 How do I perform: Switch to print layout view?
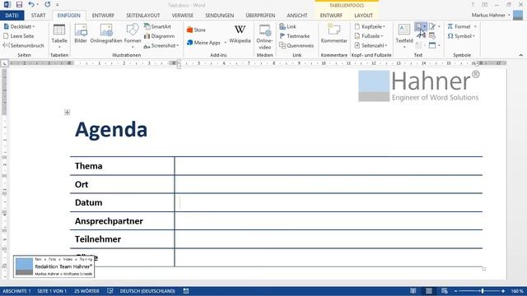429,291
